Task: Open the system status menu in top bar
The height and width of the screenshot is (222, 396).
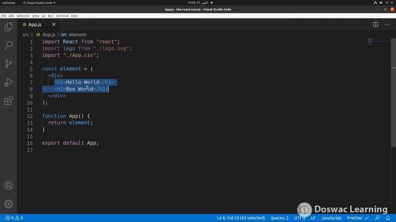Action: coord(384,2)
